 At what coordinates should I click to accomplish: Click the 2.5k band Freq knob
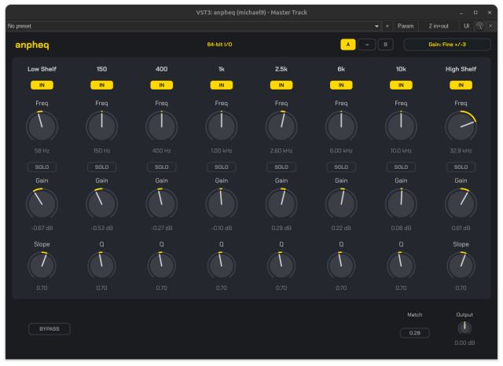click(281, 126)
